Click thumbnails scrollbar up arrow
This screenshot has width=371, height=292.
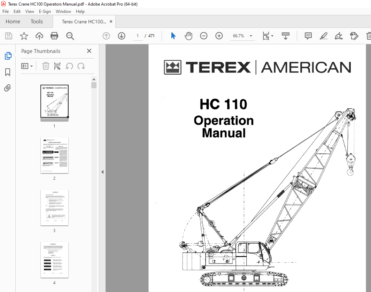click(94, 79)
